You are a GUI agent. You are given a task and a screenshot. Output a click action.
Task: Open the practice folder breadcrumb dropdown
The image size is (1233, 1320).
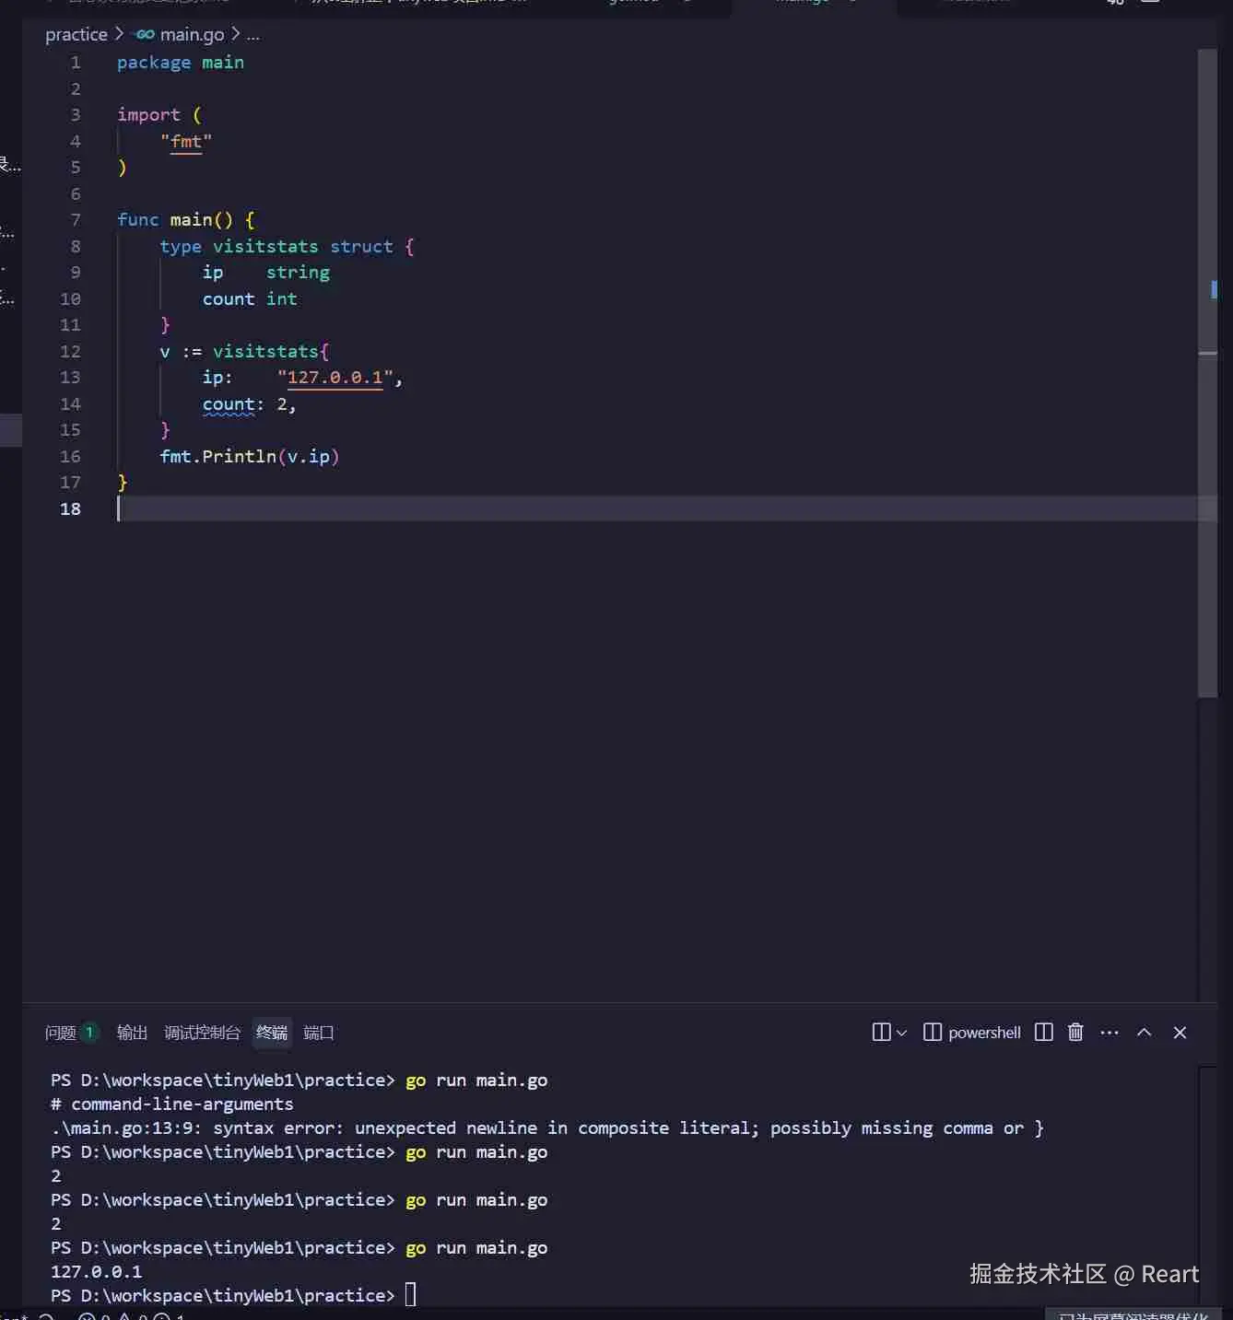[76, 34]
